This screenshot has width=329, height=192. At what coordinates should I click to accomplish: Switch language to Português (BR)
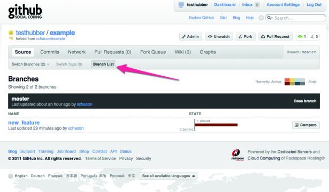(x=94, y=176)
